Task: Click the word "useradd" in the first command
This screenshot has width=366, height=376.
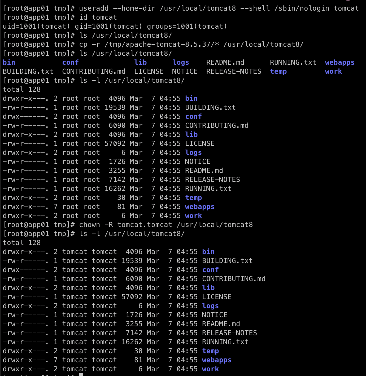Action: [x=94, y=8]
